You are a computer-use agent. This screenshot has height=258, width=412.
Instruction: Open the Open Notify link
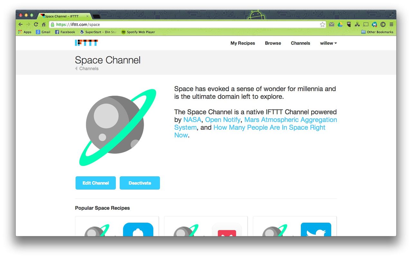[223, 120]
